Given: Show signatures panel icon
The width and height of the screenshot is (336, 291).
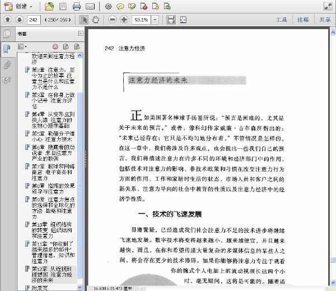Looking at the screenshot, I should tap(7, 80).
